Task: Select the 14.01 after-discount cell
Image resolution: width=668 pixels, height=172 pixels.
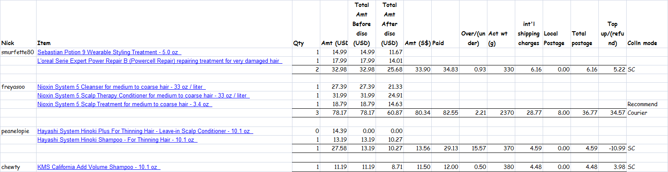Action: click(x=390, y=61)
